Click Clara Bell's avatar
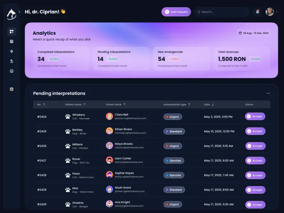 point(109,116)
